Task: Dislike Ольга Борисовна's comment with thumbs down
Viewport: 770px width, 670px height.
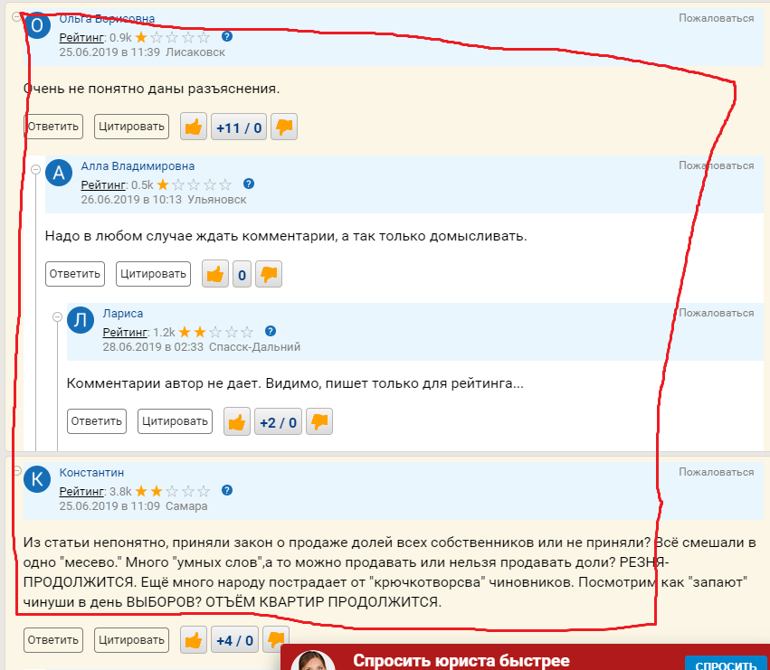Action: [x=284, y=127]
